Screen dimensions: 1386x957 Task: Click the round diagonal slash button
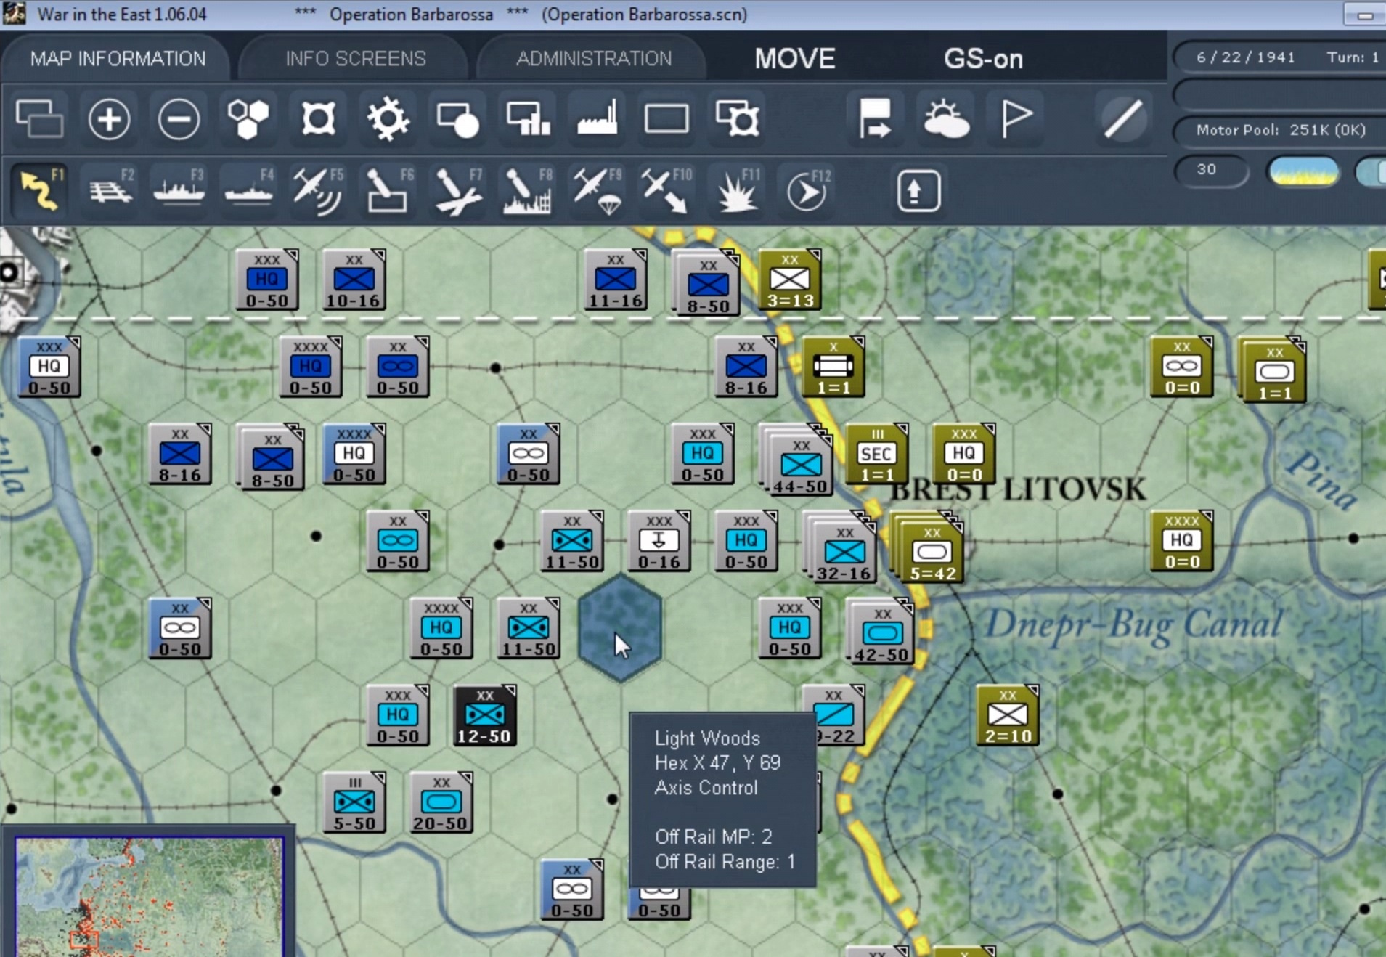coord(1122,118)
